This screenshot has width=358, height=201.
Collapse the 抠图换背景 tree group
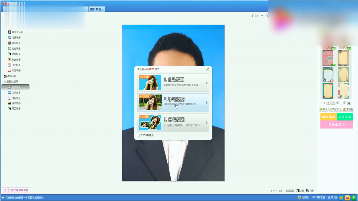coord(5,82)
